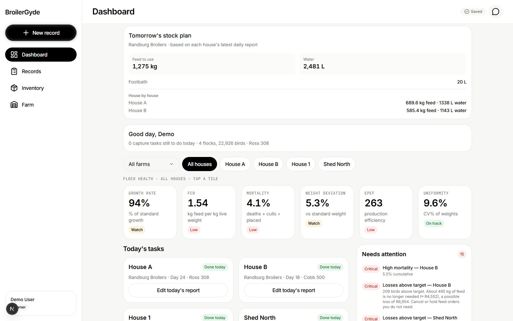Select the House B filter tab
The width and height of the screenshot is (513, 321).
point(268,164)
